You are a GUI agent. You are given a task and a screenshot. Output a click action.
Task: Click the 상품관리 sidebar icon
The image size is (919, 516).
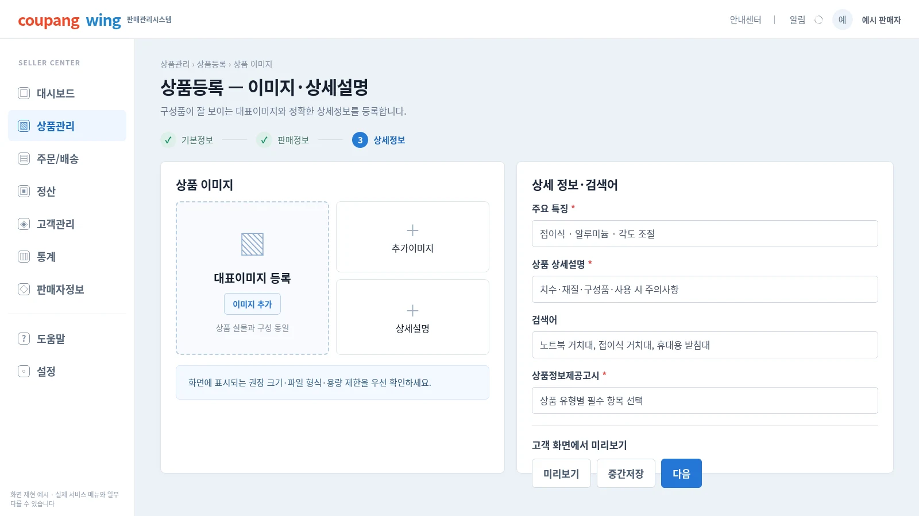[x=24, y=126]
